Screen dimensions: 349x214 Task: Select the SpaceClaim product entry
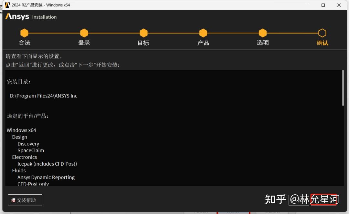click(x=31, y=150)
